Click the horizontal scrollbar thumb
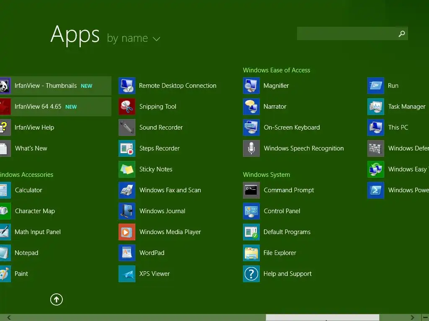 [x=322, y=318]
